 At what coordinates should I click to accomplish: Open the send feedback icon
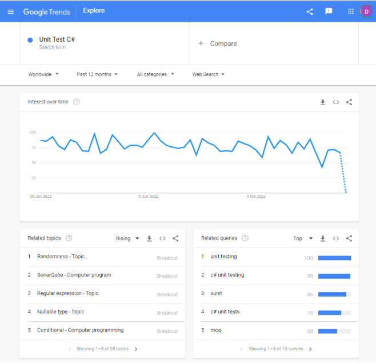tap(329, 11)
